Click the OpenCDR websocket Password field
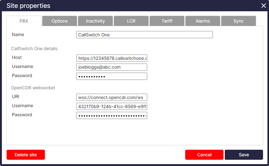 point(111,116)
